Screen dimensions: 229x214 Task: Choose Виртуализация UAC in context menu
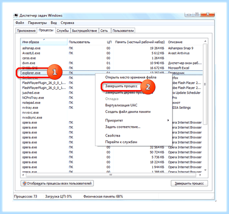point(121,105)
